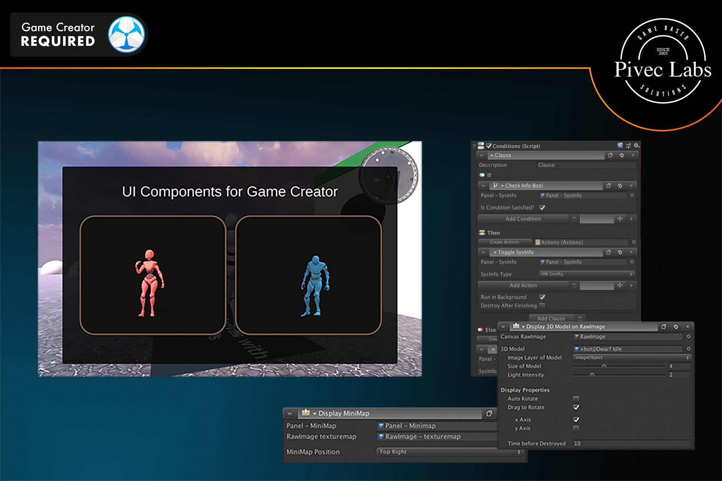
Task: Open the Conditions script help icon
Action: pos(620,146)
